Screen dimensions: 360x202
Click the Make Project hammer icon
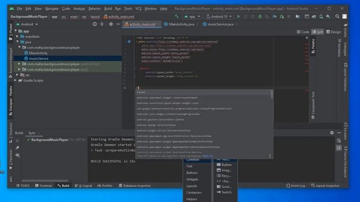177,16
